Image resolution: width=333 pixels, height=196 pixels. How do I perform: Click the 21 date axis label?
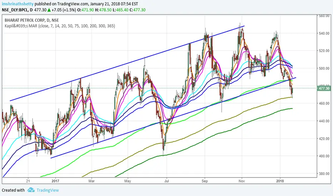[x=28, y=181]
